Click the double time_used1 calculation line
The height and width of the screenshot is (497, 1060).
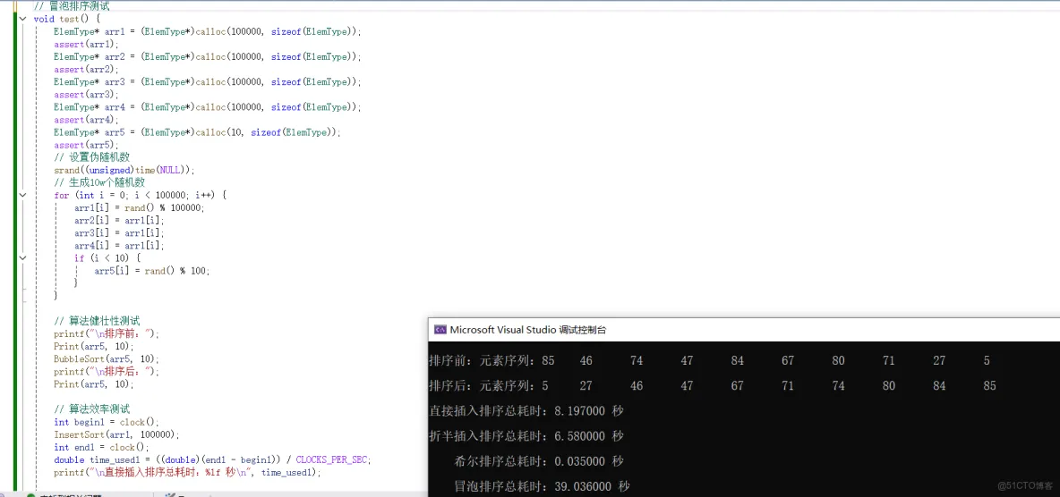pyautogui.click(x=213, y=459)
